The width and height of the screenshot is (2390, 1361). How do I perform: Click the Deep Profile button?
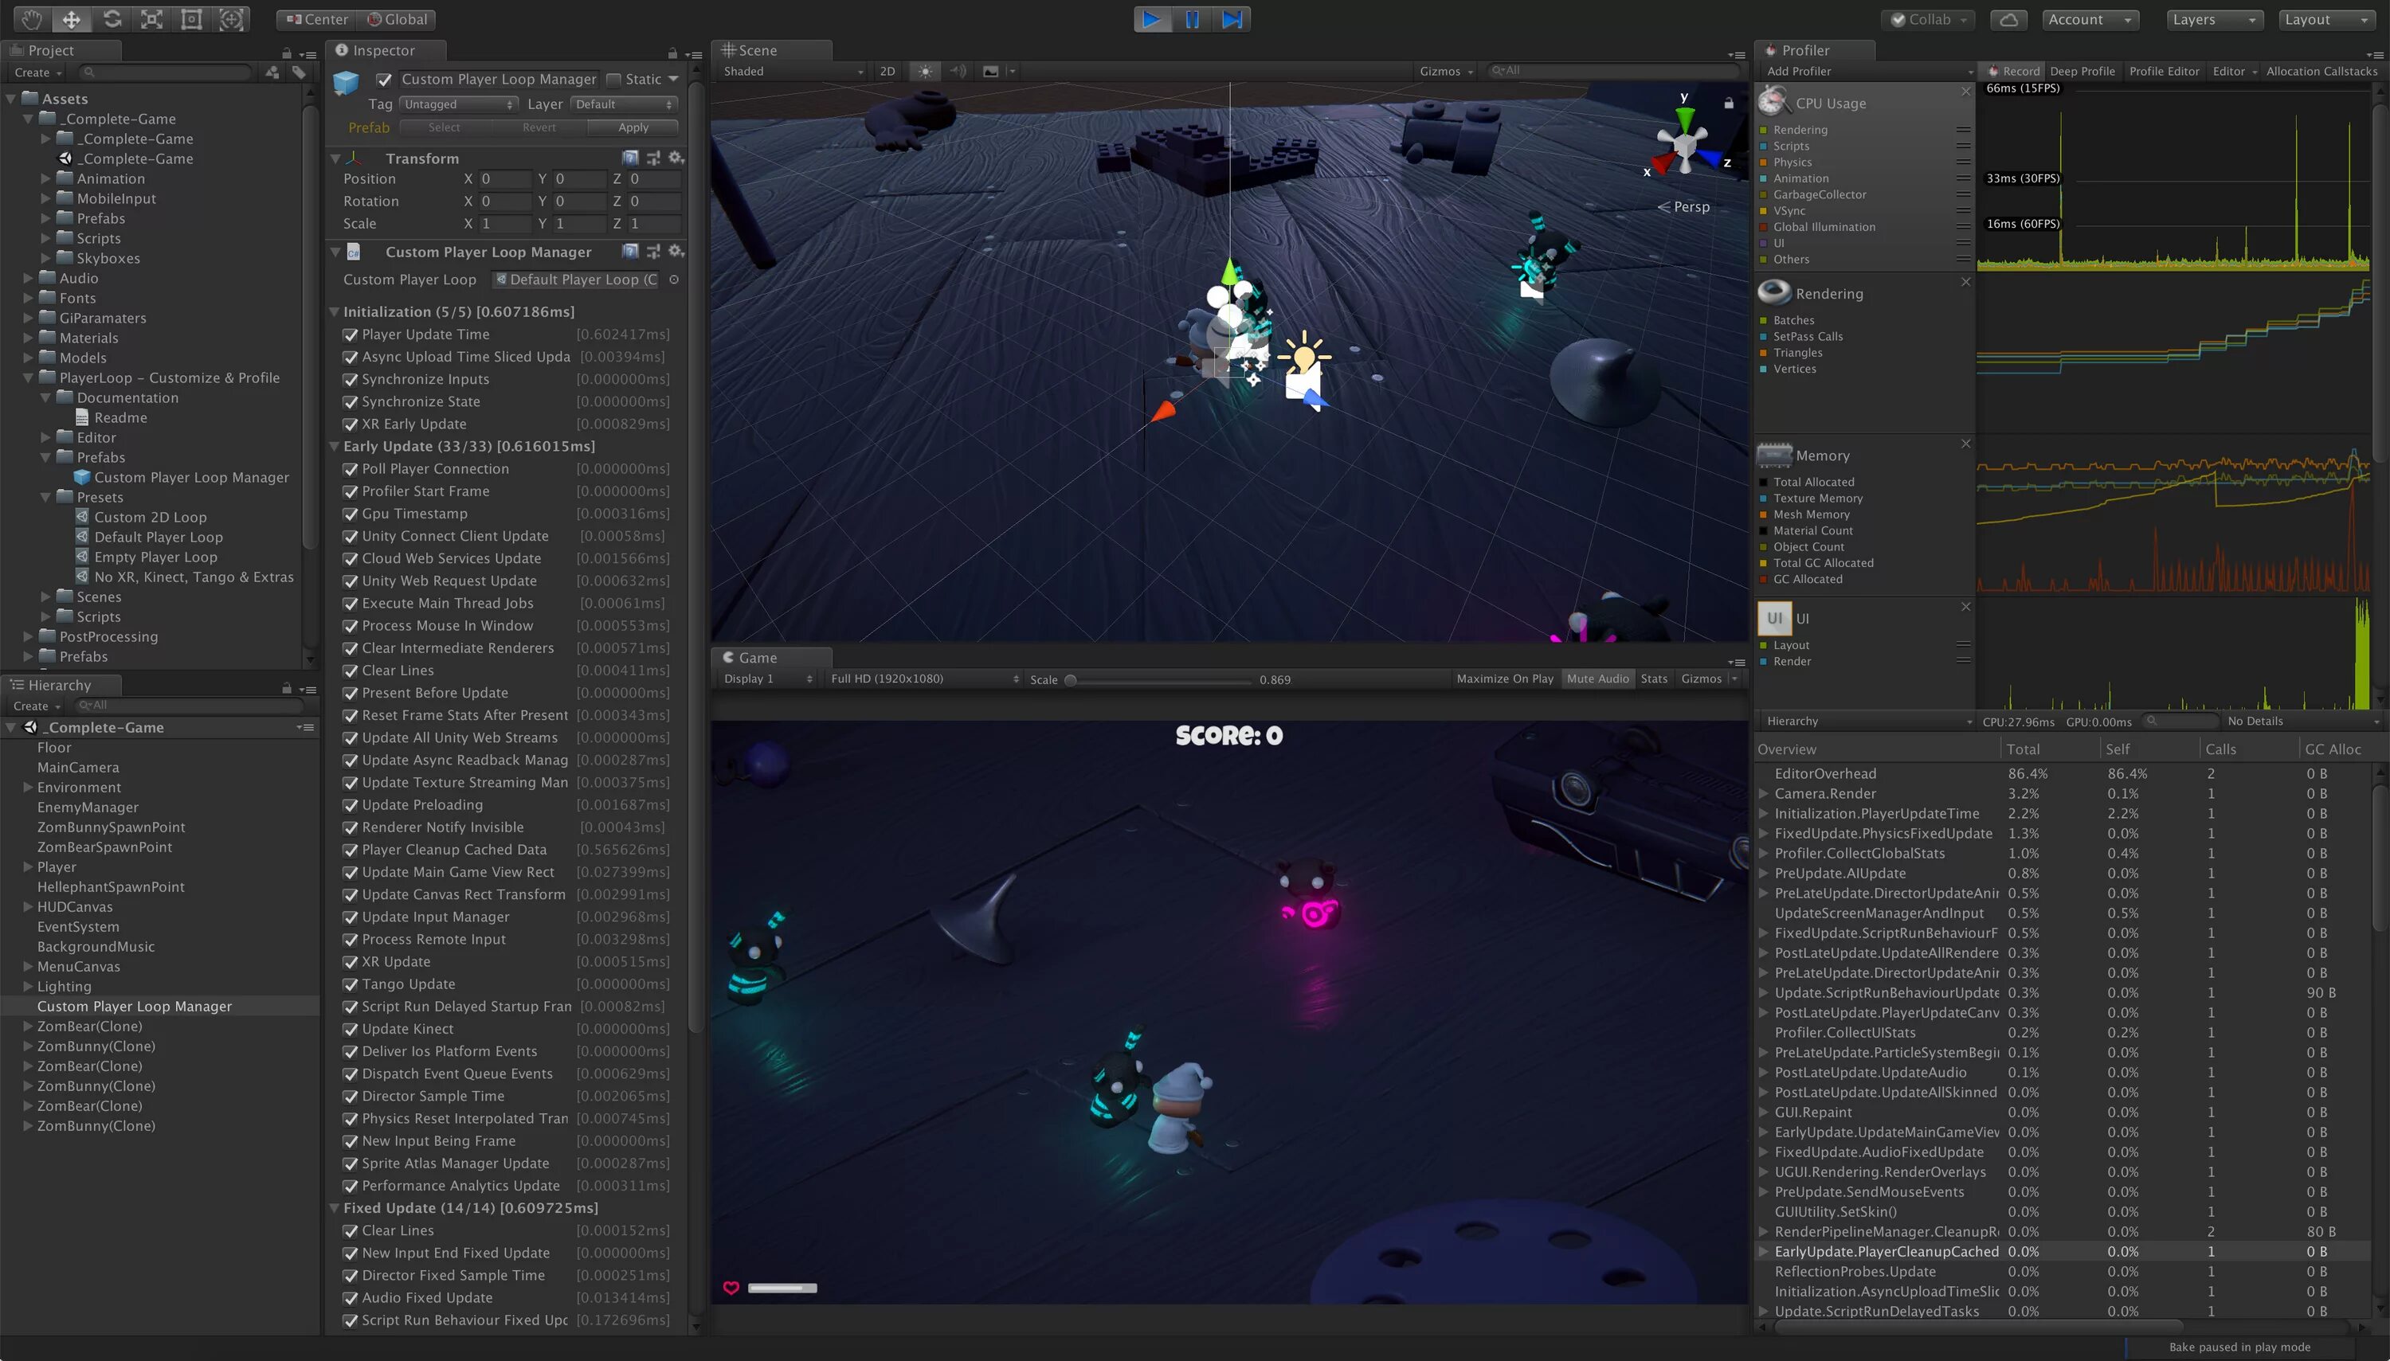[2082, 71]
